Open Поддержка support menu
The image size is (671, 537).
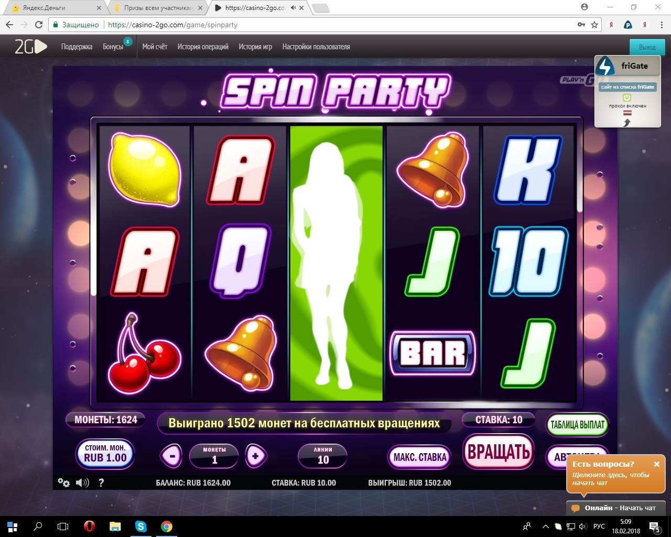coord(77,47)
